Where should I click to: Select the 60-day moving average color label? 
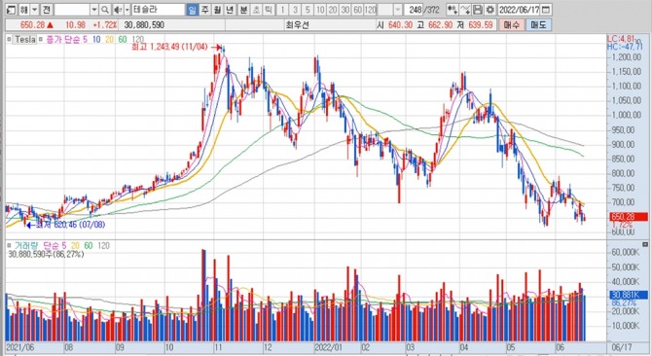pyautogui.click(x=122, y=40)
